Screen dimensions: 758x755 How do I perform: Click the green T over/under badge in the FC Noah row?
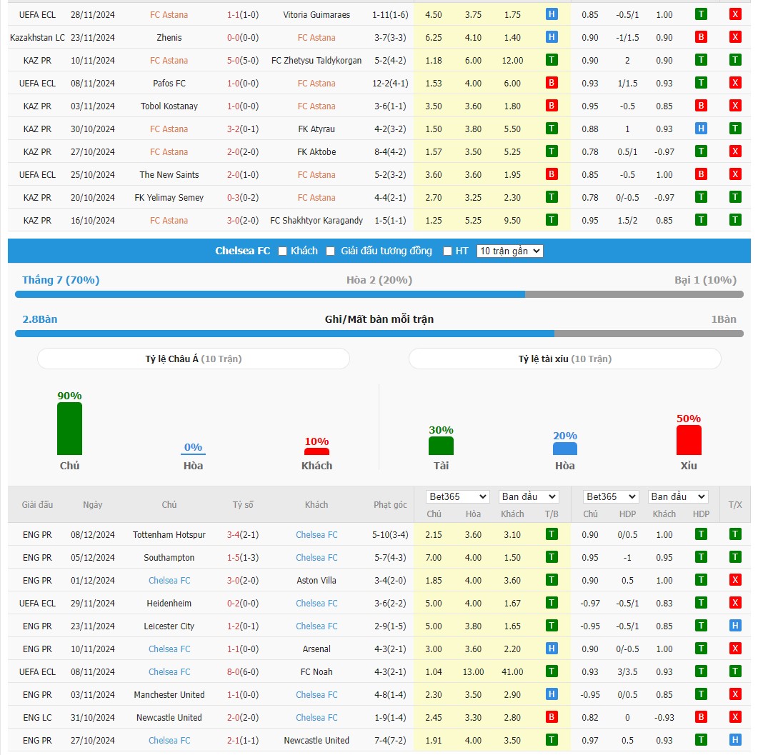(735, 672)
